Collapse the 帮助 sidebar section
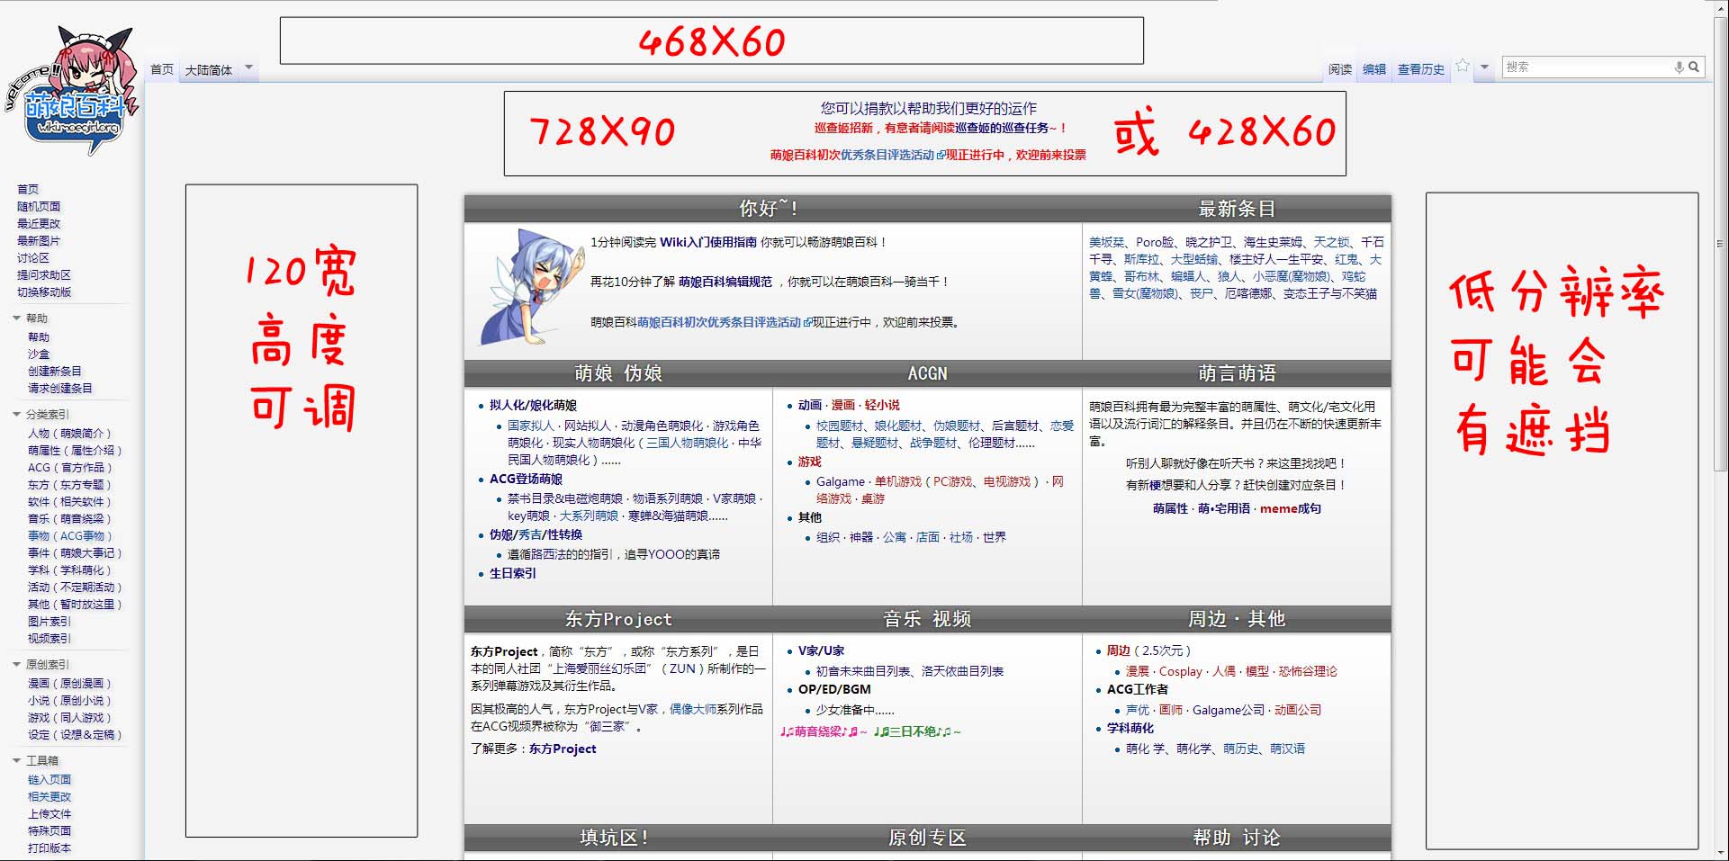This screenshot has width=1729, height=861. pyautogui.click(x=17, y=318)
